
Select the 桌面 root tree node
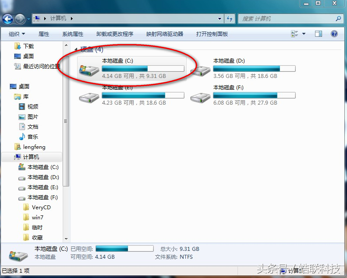(19, 87)
